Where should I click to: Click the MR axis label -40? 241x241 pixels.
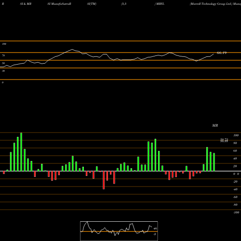point(235,189)
